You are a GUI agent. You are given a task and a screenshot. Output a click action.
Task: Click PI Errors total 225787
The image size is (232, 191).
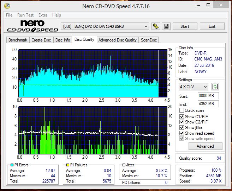coord(49,181)
